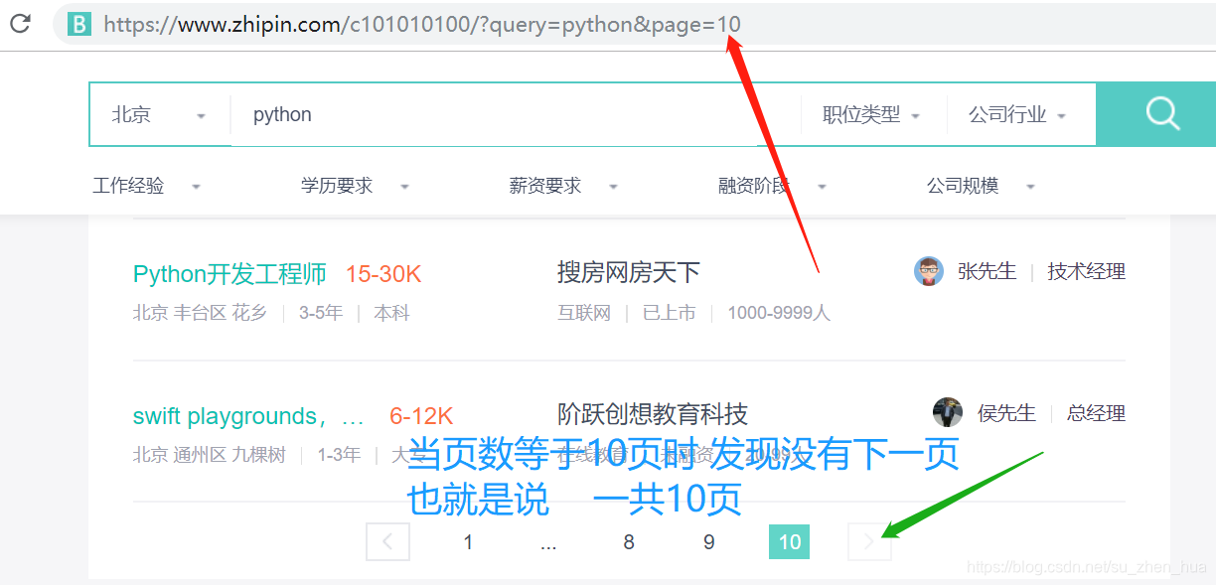Click the 1000-9999人 company size text
1216x585 pixels.
[x=778, y=313]
